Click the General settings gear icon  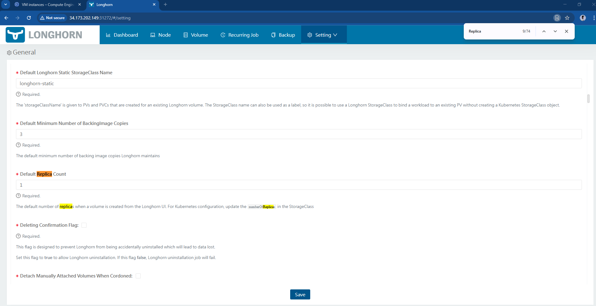point(9,53)
